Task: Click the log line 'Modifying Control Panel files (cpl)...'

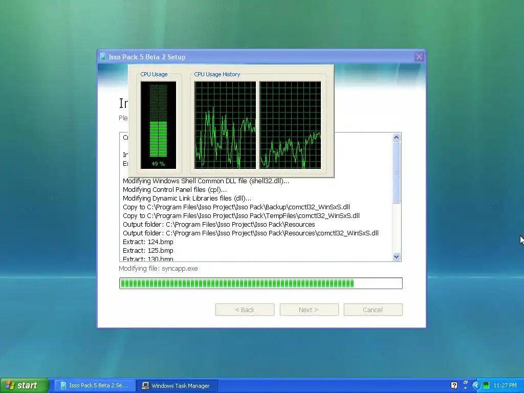Action: (174, 189)
